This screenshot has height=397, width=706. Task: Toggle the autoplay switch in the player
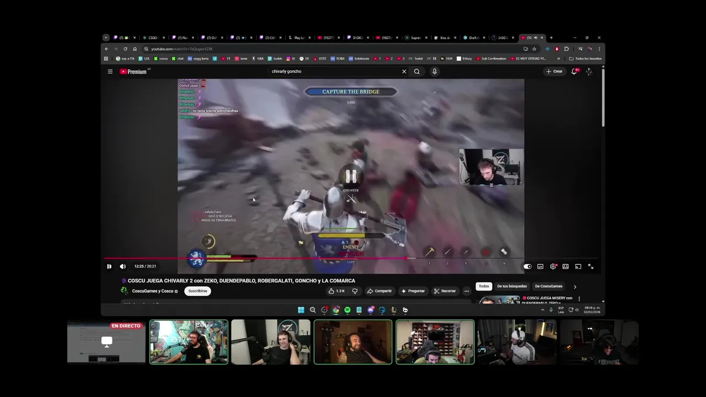pos(527,266)
